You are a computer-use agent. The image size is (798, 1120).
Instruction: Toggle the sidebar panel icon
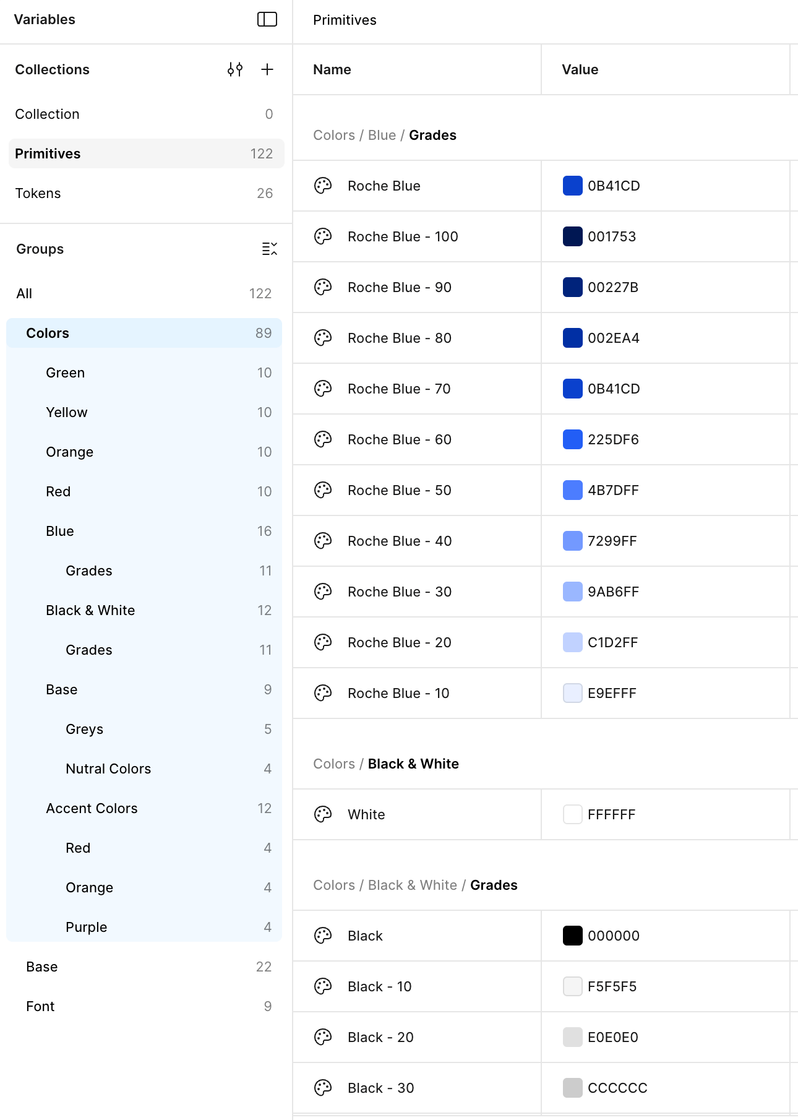[x=267, y=19]
